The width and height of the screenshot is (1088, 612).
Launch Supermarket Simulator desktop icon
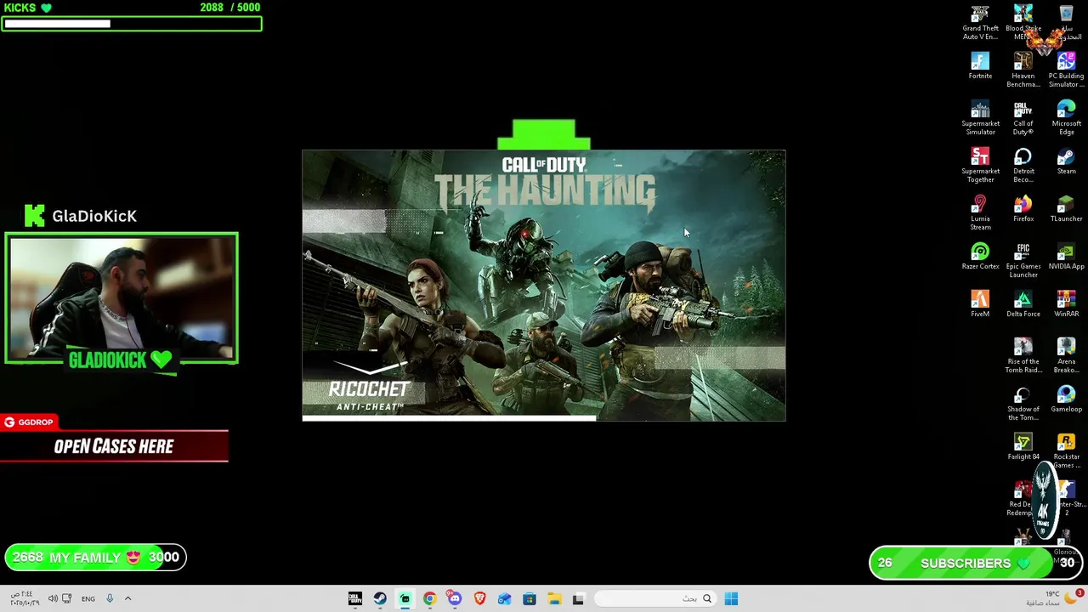[x=980, y=118]
